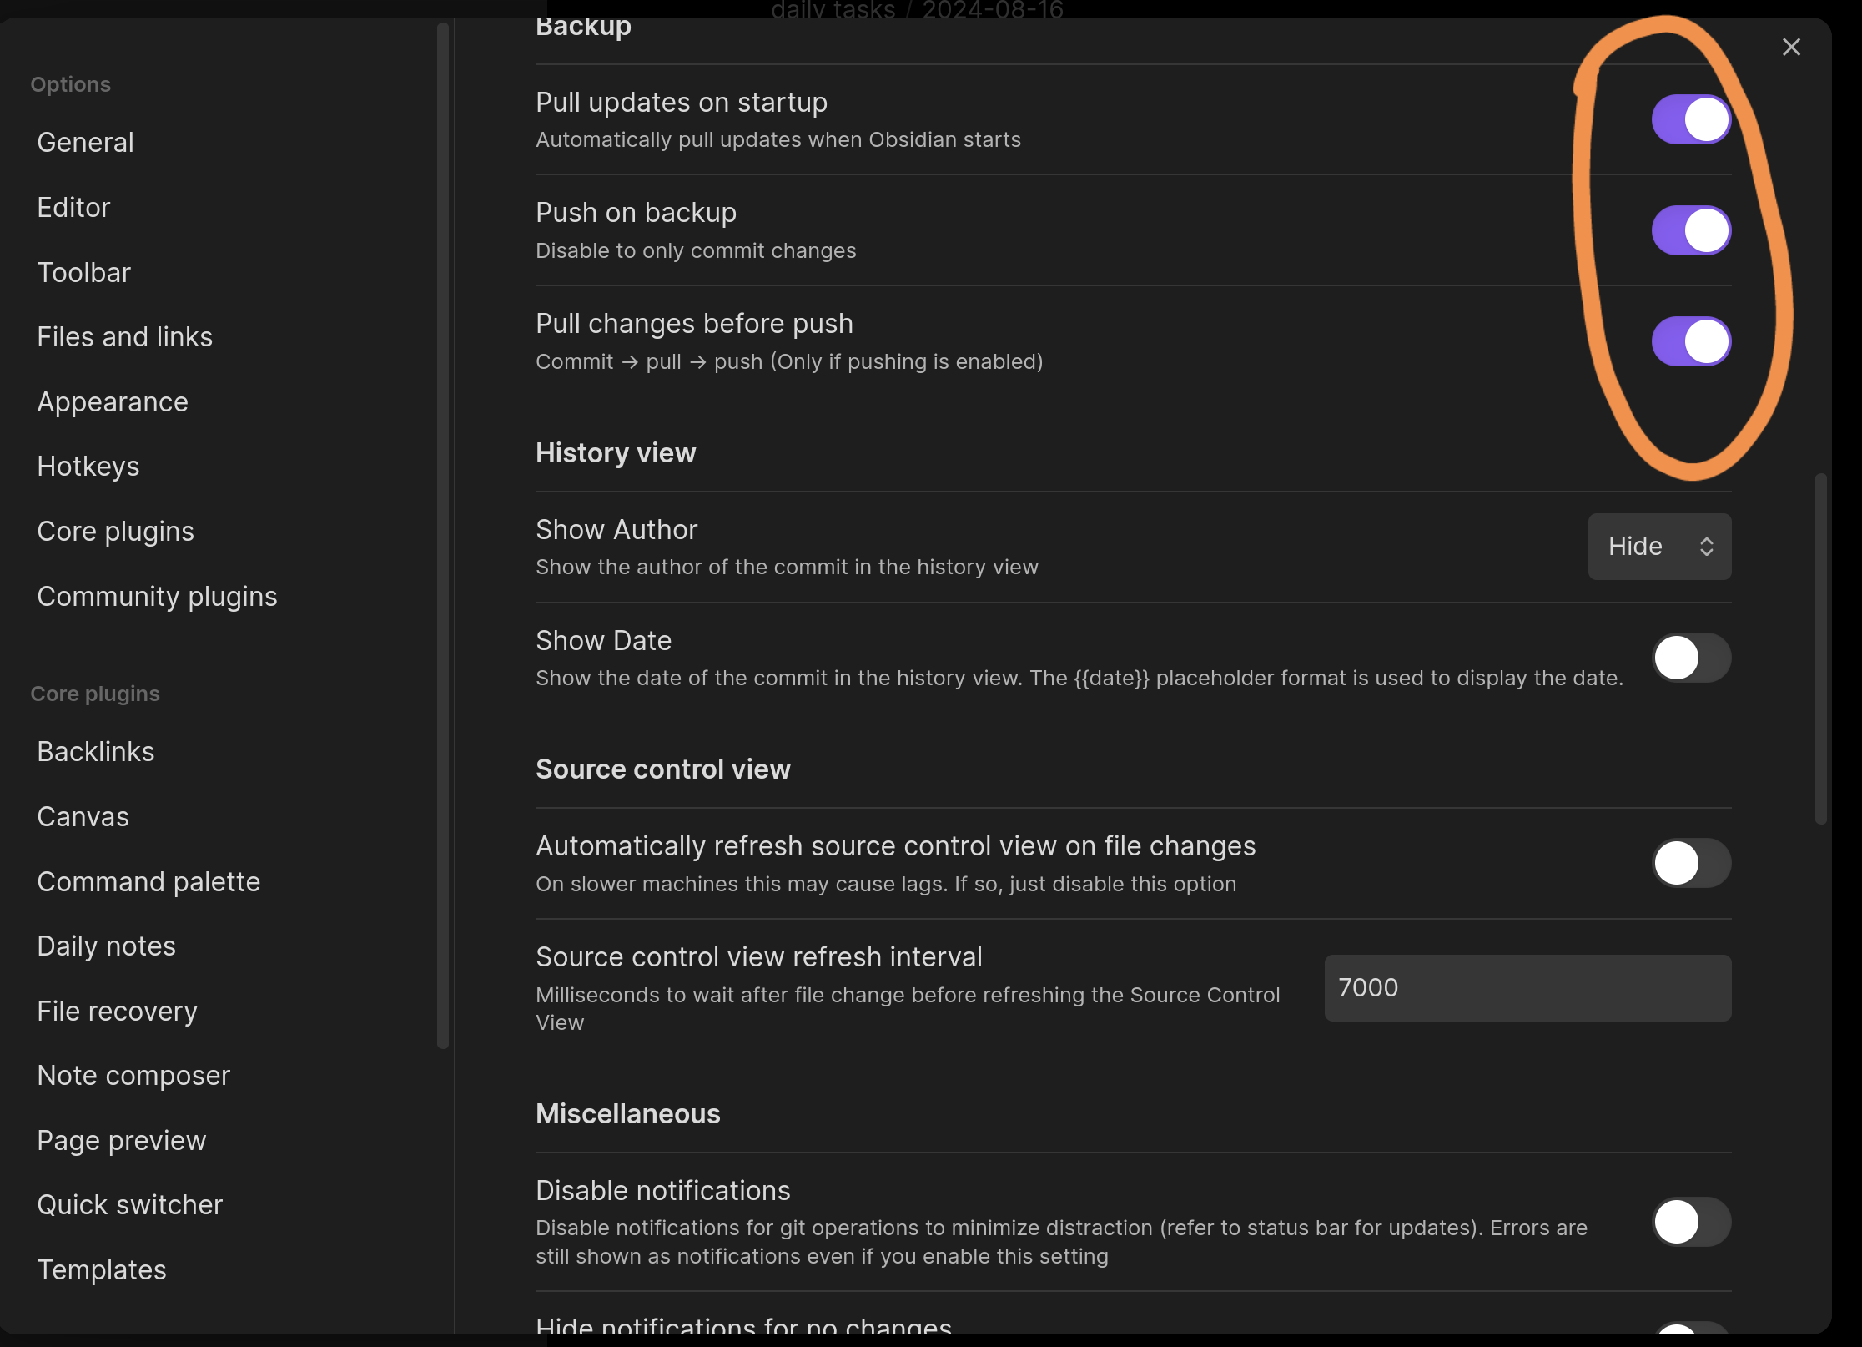Enable auto refresh source control view
The width and height of the screenshot is (1862, 1347).
point(1690,863)
